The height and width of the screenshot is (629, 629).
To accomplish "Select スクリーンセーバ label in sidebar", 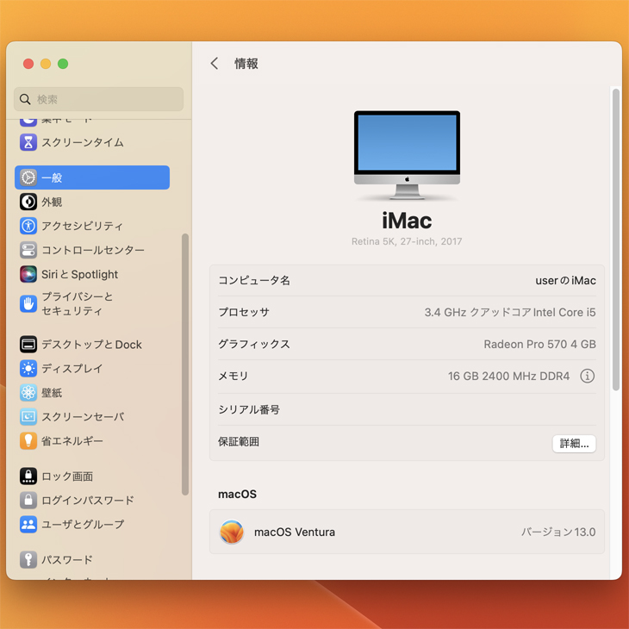I will click(83, 417).
